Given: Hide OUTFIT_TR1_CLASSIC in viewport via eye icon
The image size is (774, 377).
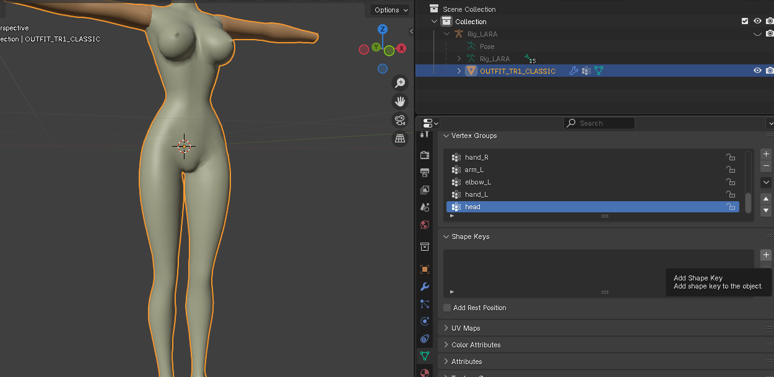Looking at the screenshot, I should pos(757,71).
